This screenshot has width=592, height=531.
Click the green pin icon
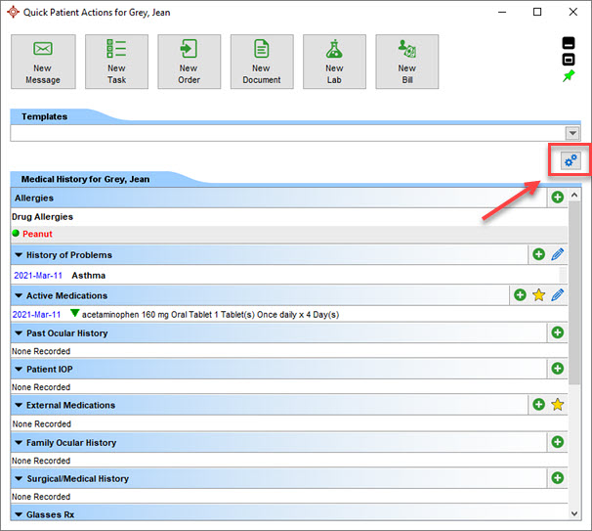[570, 76]
